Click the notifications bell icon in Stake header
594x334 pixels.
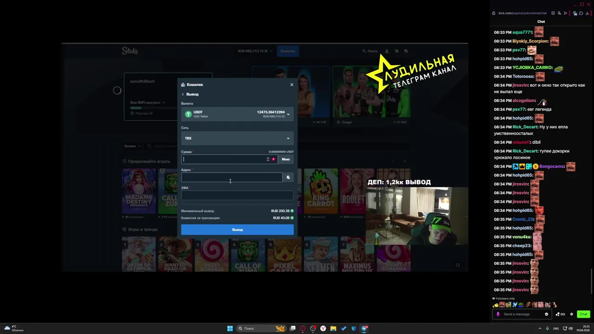397,51
